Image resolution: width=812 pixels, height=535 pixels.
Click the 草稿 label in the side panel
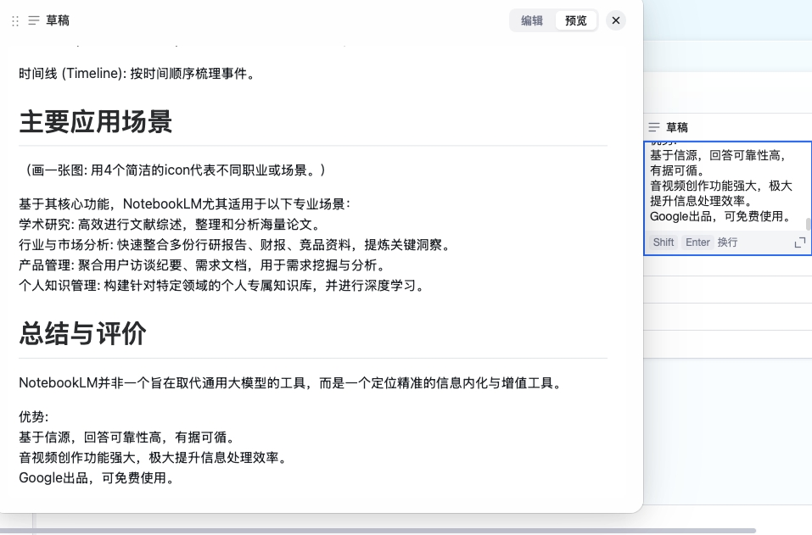click(677, 127)
